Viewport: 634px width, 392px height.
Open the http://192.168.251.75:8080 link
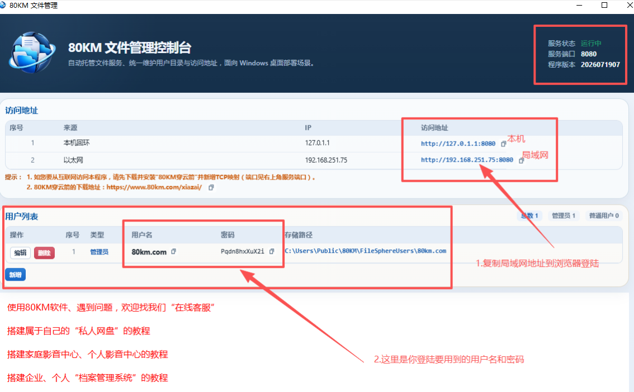coord(467,160)
